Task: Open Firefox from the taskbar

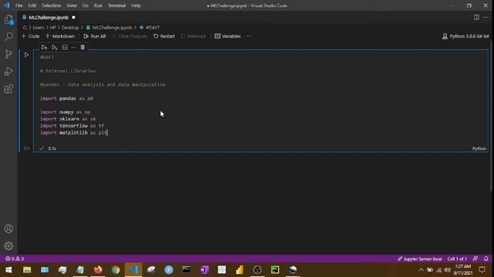Action: click(98, 270)
